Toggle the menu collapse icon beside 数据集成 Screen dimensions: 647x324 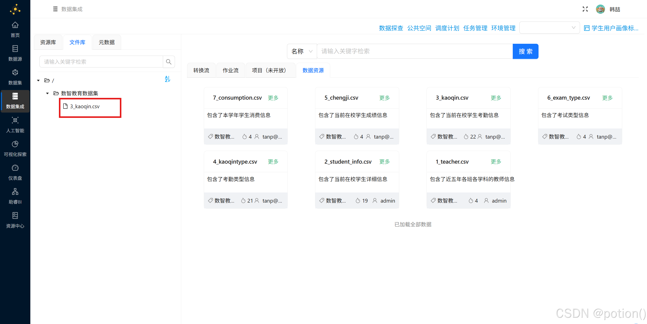(x=55, y=9)
